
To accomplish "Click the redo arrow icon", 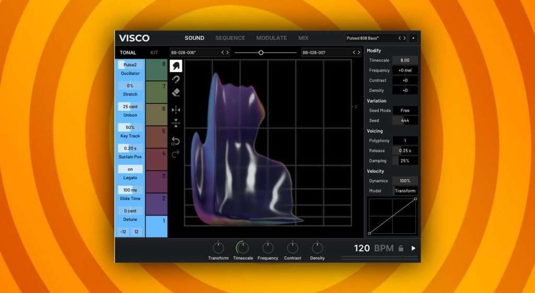I will [x=175, y=154].
